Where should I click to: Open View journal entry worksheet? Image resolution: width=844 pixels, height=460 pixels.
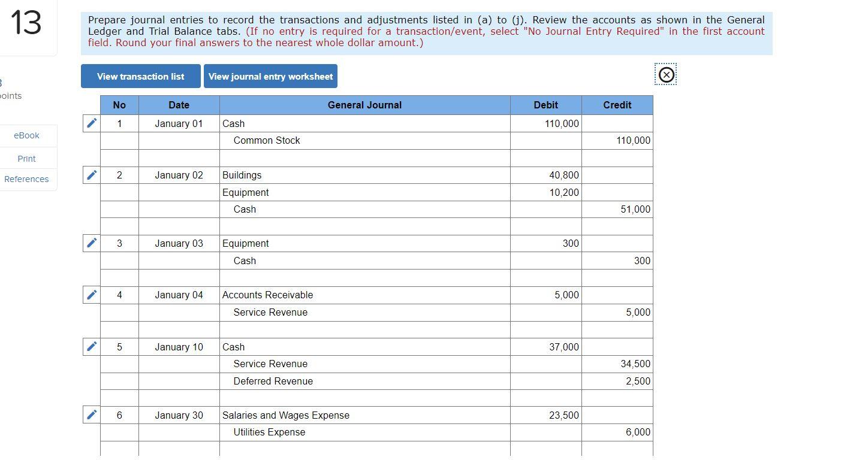tap(270, 76)
